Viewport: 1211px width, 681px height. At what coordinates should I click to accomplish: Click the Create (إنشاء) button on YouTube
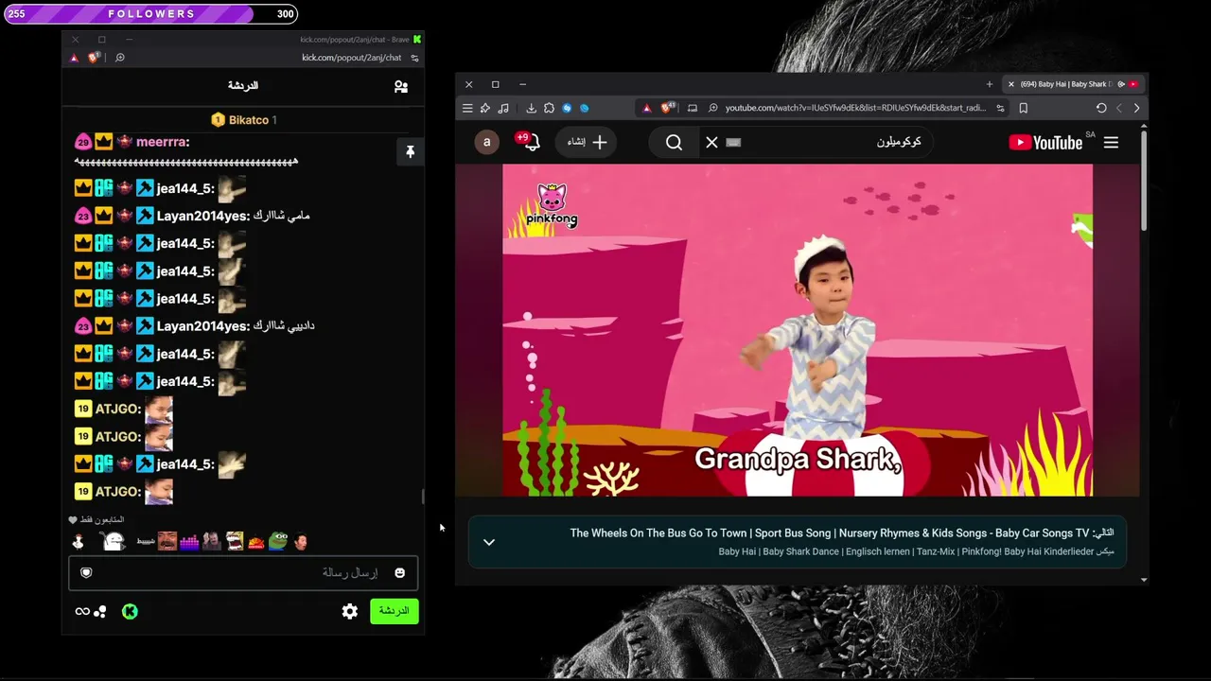click(x=587, y=142)
